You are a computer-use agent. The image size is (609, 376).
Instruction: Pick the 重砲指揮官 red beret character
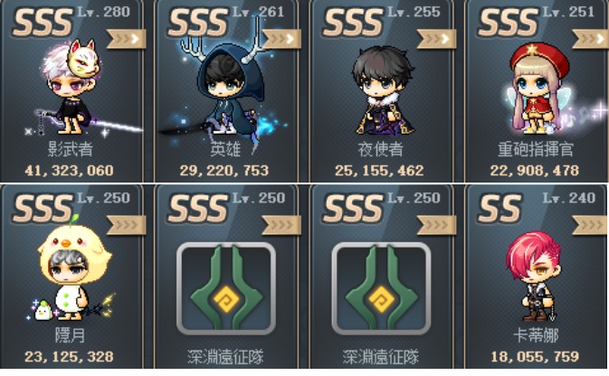pyautogui.click(x=538, y=89)
